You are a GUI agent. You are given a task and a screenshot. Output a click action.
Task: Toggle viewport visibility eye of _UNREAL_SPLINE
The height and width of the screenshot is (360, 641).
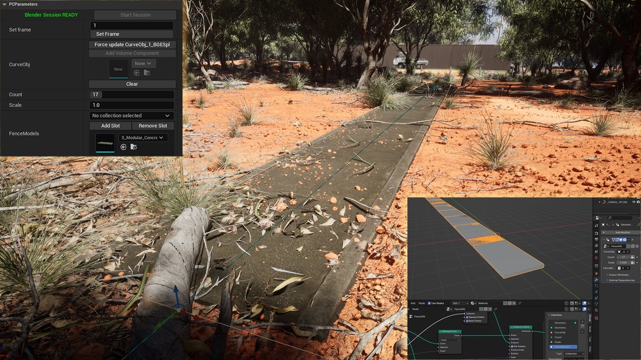[634, 202]
